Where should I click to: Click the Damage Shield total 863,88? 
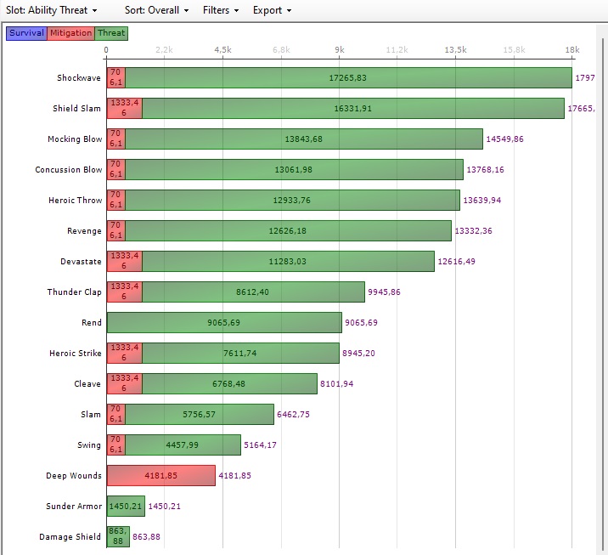(146, 537)
